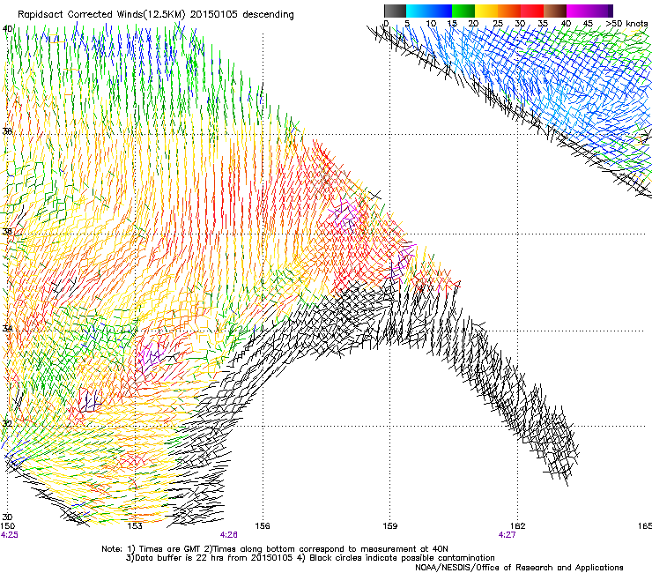This screenshot has width=652, height=573.
Task: Click the note 'Black circles indicate possible contamination'
Action: point(402,558)
